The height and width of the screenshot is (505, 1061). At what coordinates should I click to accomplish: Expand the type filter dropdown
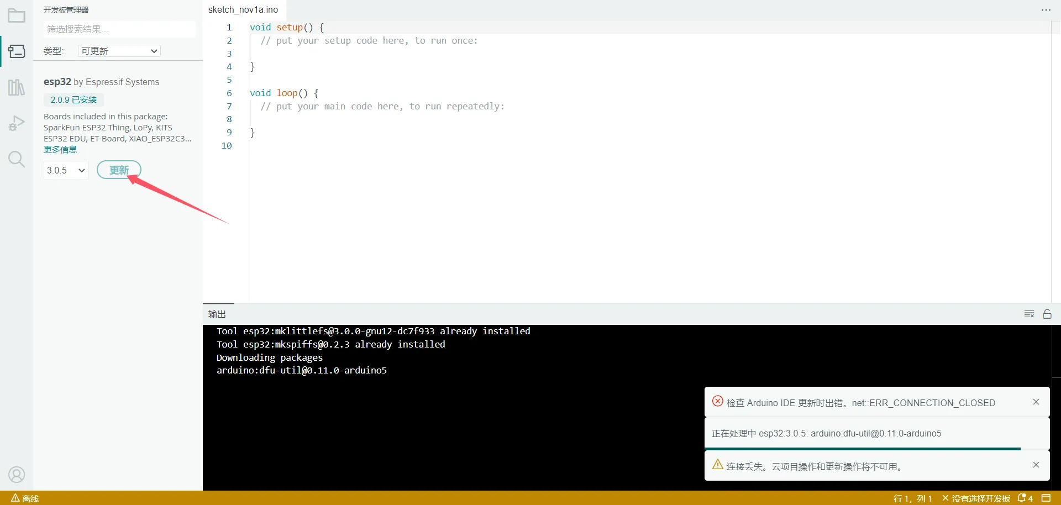119,51
